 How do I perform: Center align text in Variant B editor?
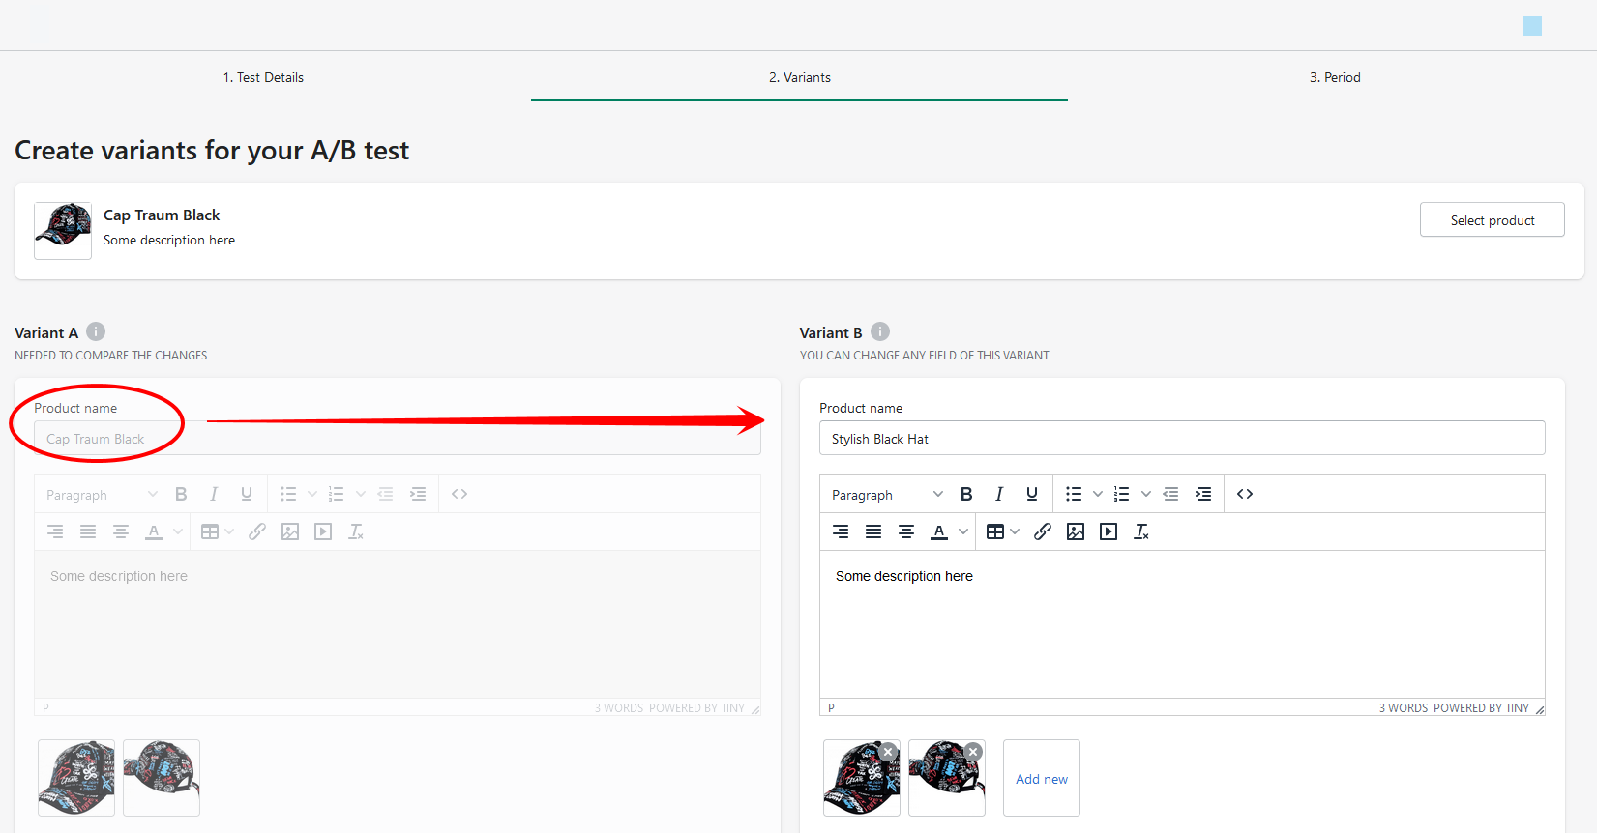pyautogui.click(x=906, y=531)
